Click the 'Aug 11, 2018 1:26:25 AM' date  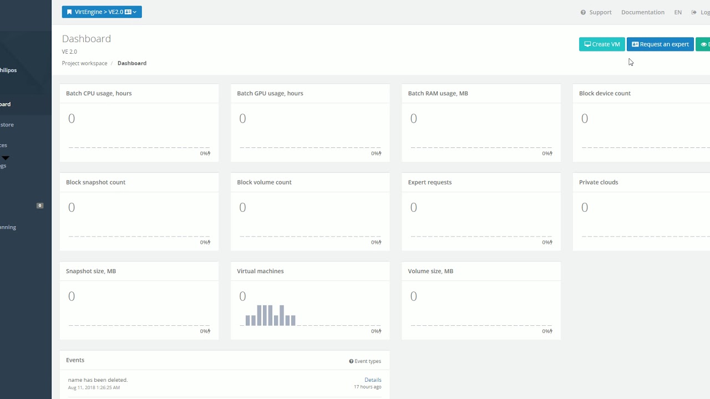pos(94,387)
